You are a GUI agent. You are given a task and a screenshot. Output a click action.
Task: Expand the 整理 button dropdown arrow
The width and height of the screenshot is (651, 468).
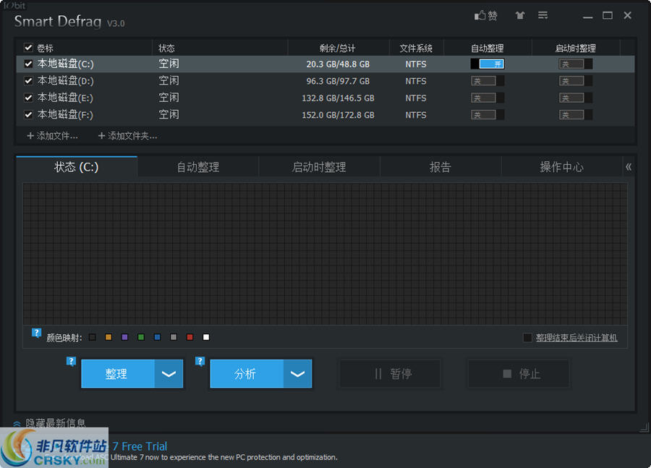(167, 374)
